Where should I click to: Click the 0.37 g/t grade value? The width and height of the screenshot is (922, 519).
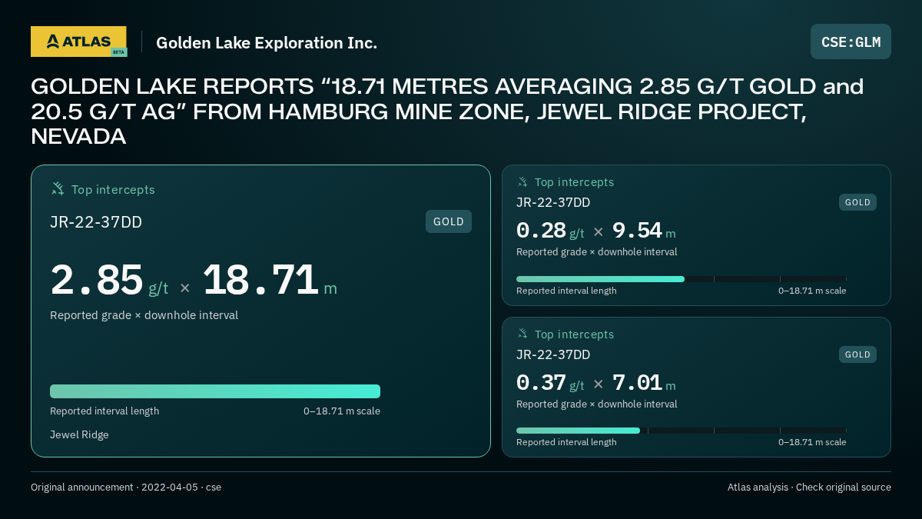tap(550, 383)
